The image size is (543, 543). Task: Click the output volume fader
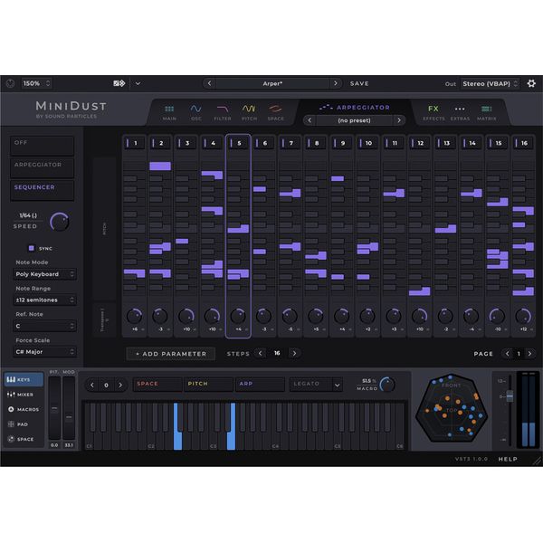510,396
